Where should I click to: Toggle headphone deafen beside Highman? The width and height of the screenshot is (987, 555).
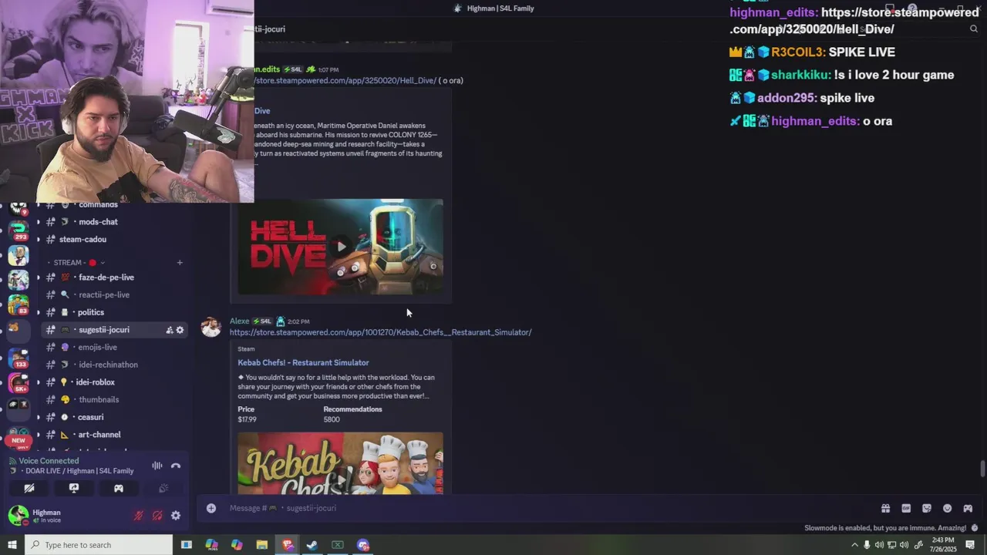157,516
